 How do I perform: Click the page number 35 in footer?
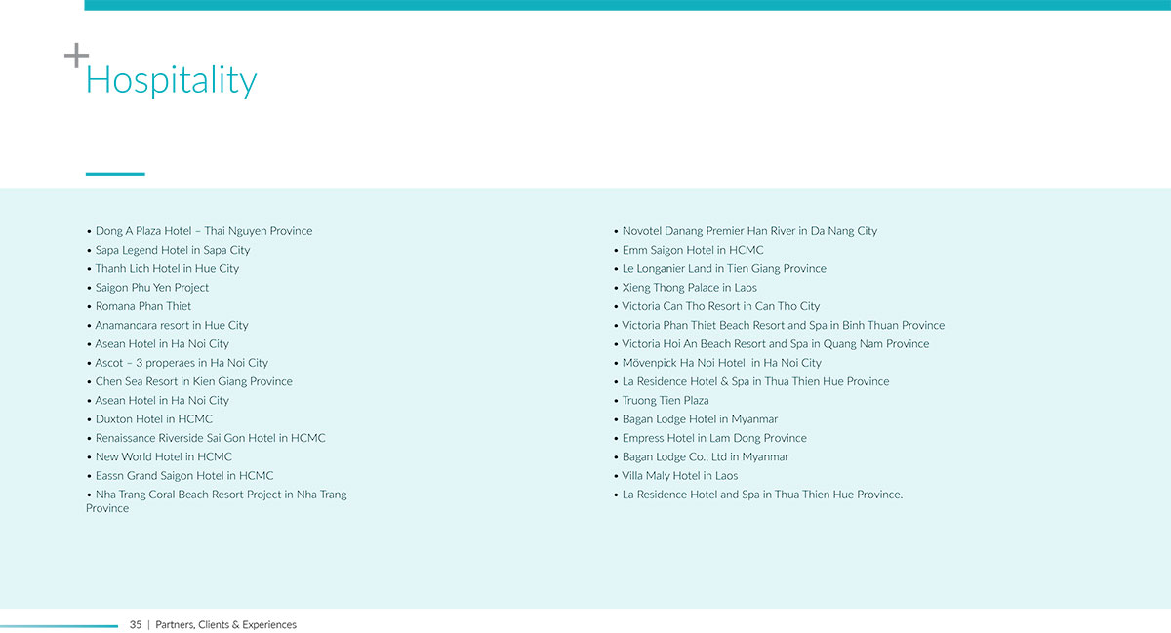[136, 624]
